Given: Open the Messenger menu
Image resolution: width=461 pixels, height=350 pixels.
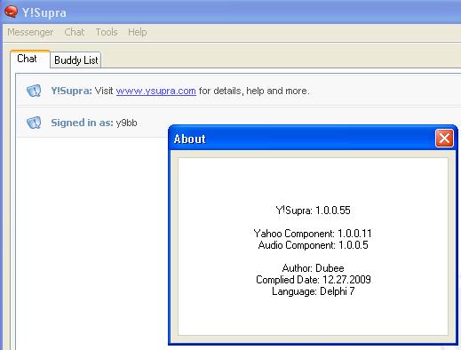Looking at the screenshot, I should click(30, 32).
